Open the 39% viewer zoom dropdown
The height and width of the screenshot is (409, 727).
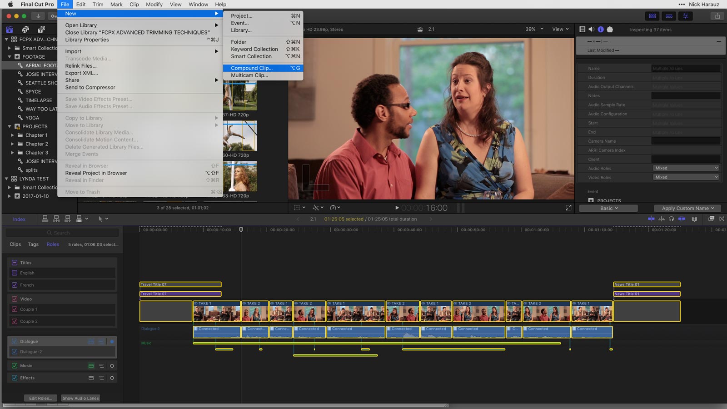534,29
